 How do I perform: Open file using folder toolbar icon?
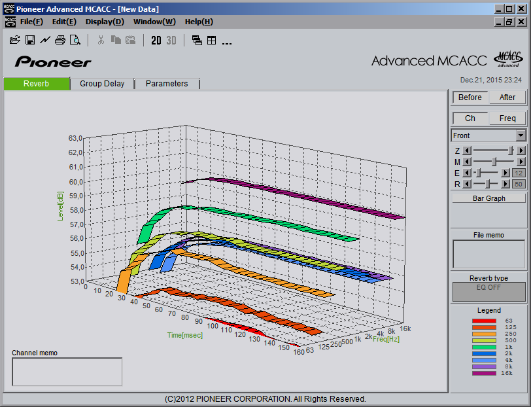[15, 40]
